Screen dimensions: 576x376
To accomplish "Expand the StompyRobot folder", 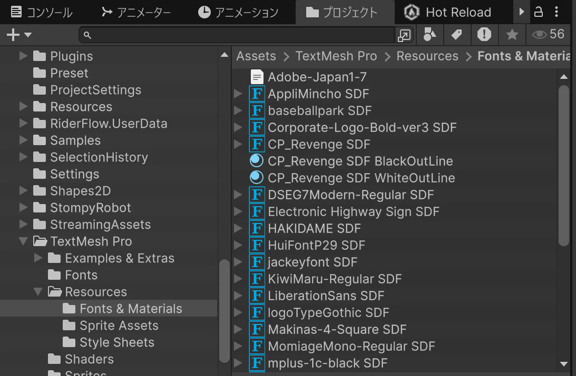I will pos(24,208).
